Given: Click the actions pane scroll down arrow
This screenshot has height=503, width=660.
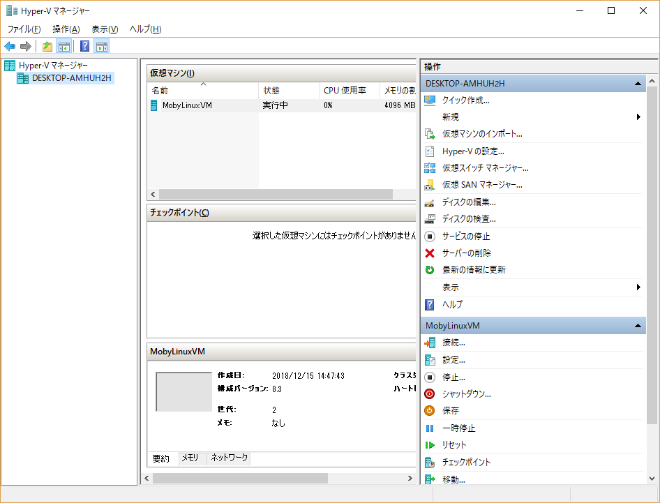Looking at the screenshot, I should (x=652, y=479).
